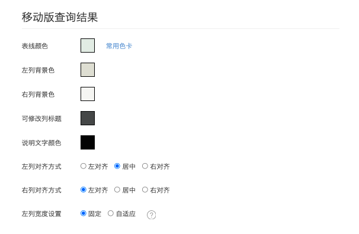The height and width of the screenshot is (234, 359).
Task: Pick the 可修改列标题 dark gray swatch
Action: tap(88, 118)
